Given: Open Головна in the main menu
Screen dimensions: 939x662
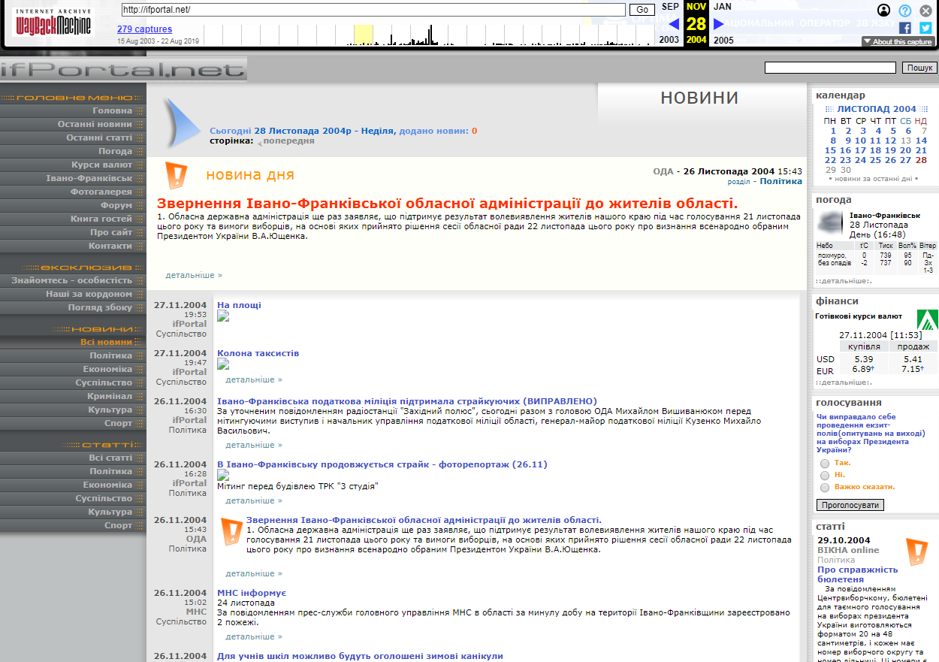Looking at the screenshot, I should tap(112, 110).
